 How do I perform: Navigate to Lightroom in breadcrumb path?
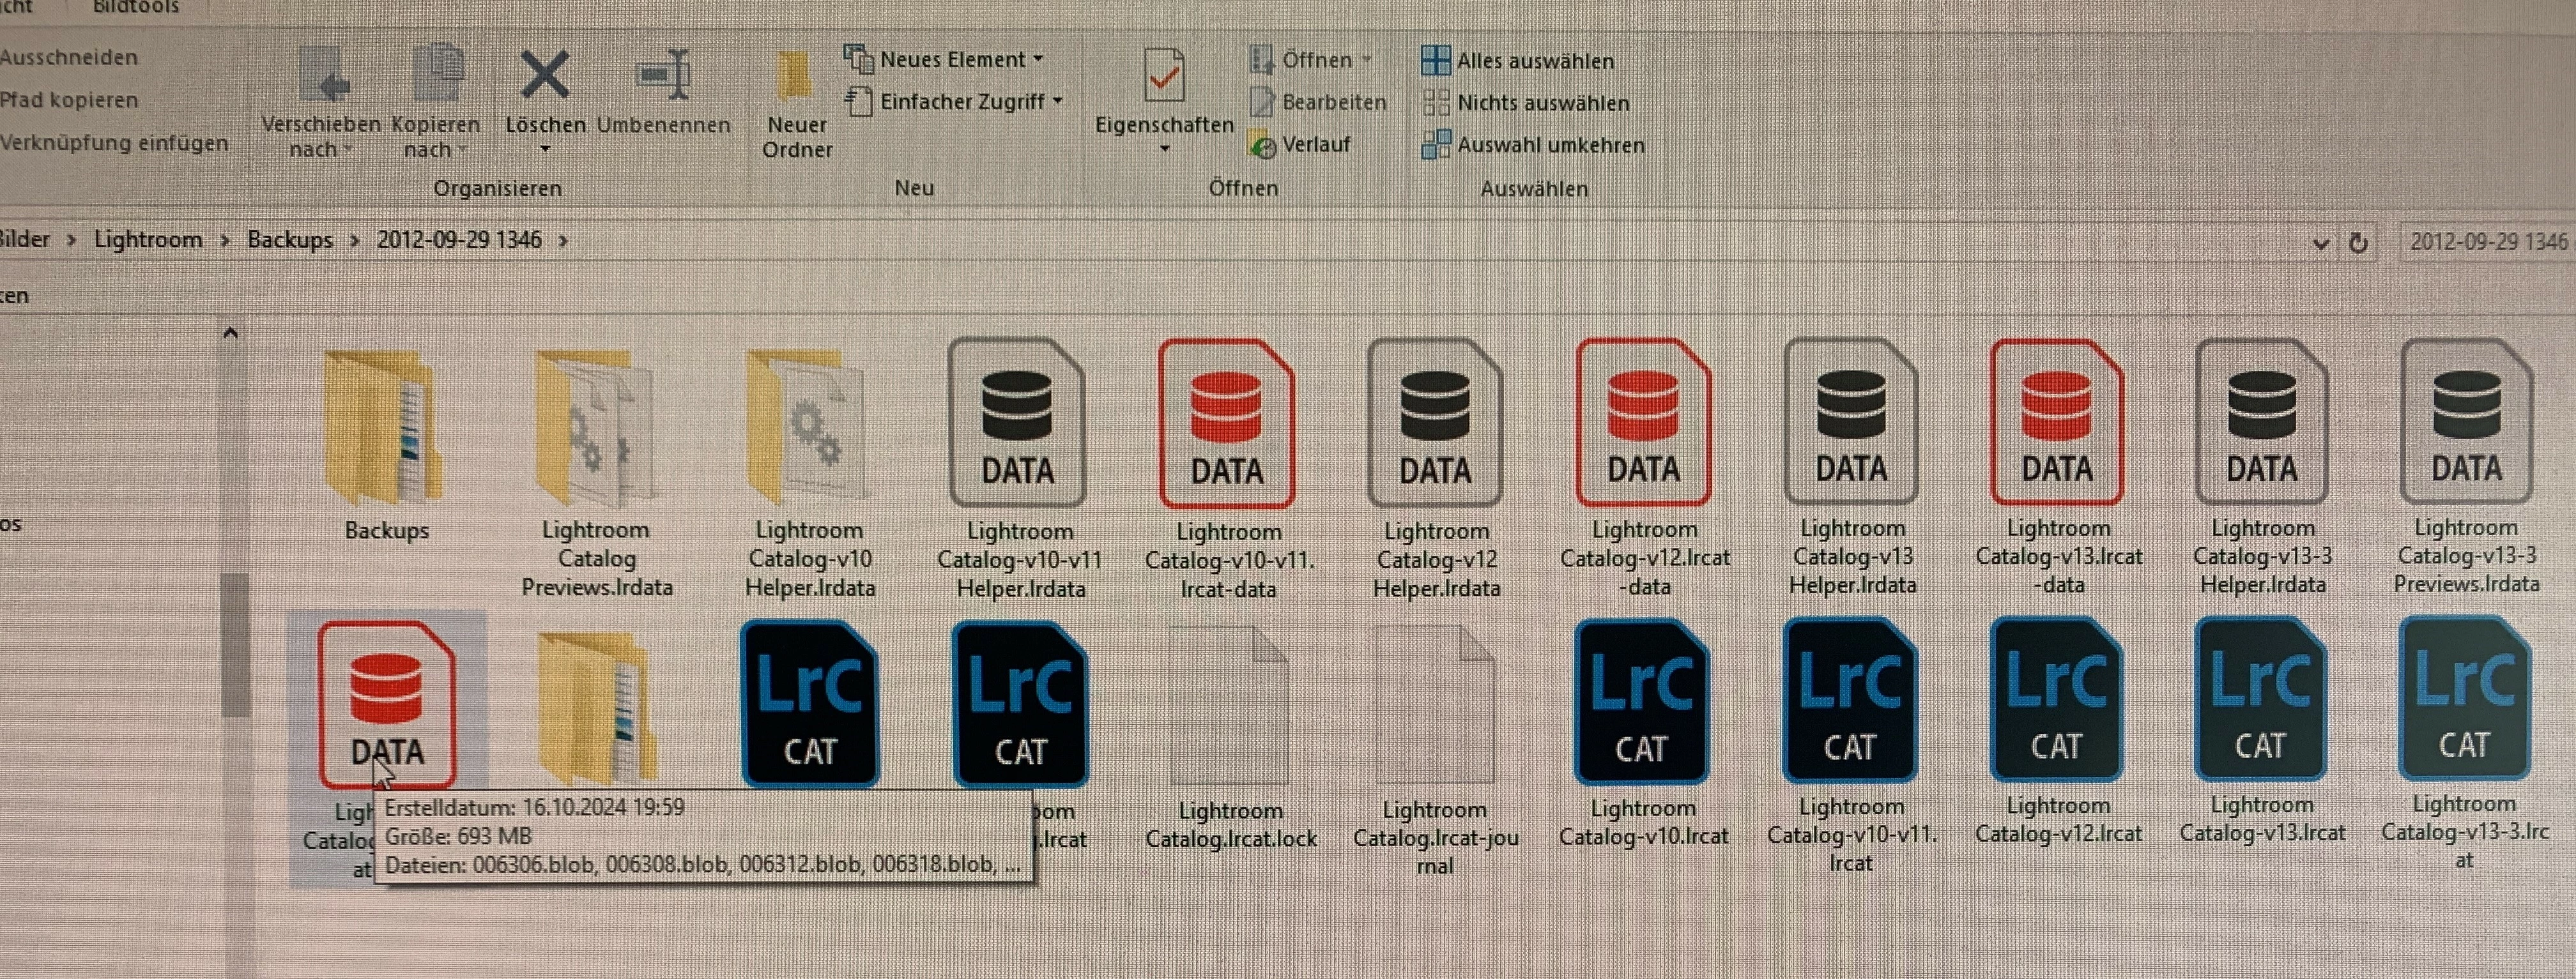148,240
